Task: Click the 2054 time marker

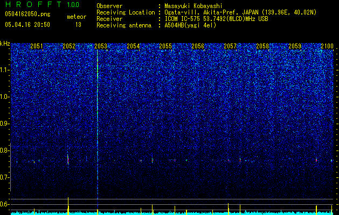Action: 133,46
